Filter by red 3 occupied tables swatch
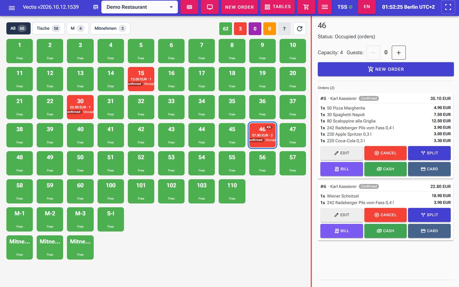The width and height of the screenshot is (459, 287). [240, 29]
